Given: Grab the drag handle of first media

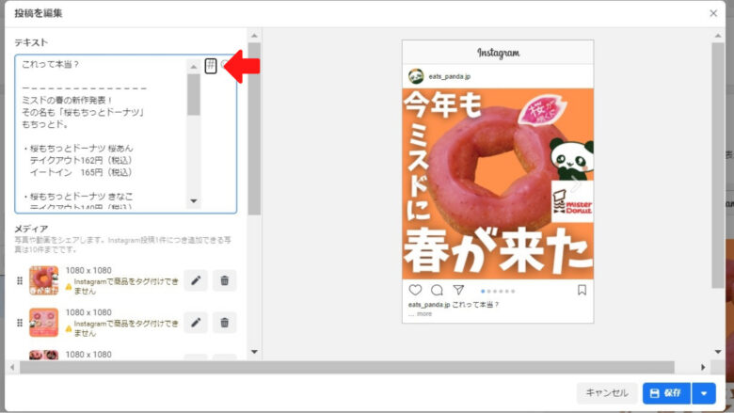Looking at the screenshot, I should point(20,280).
